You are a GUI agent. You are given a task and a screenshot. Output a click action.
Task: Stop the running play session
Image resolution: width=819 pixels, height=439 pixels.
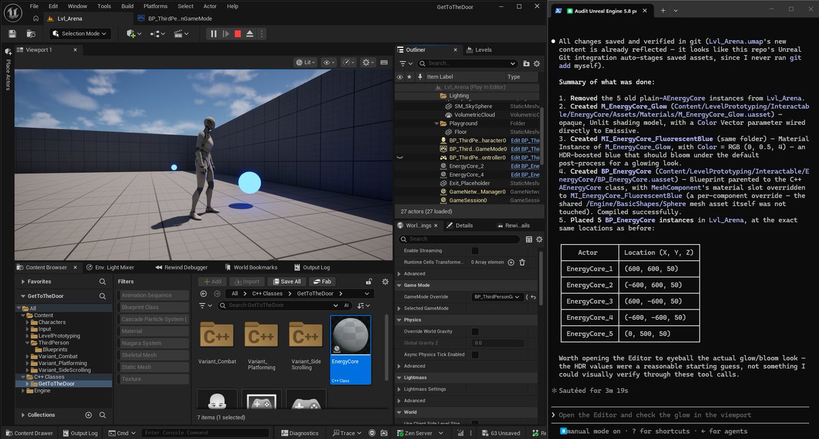click(x=238, y=33)
